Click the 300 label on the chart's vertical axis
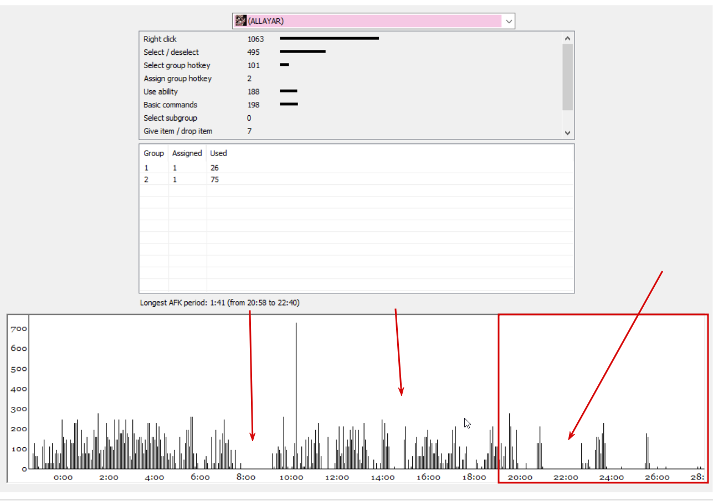 tap(19, 409)
